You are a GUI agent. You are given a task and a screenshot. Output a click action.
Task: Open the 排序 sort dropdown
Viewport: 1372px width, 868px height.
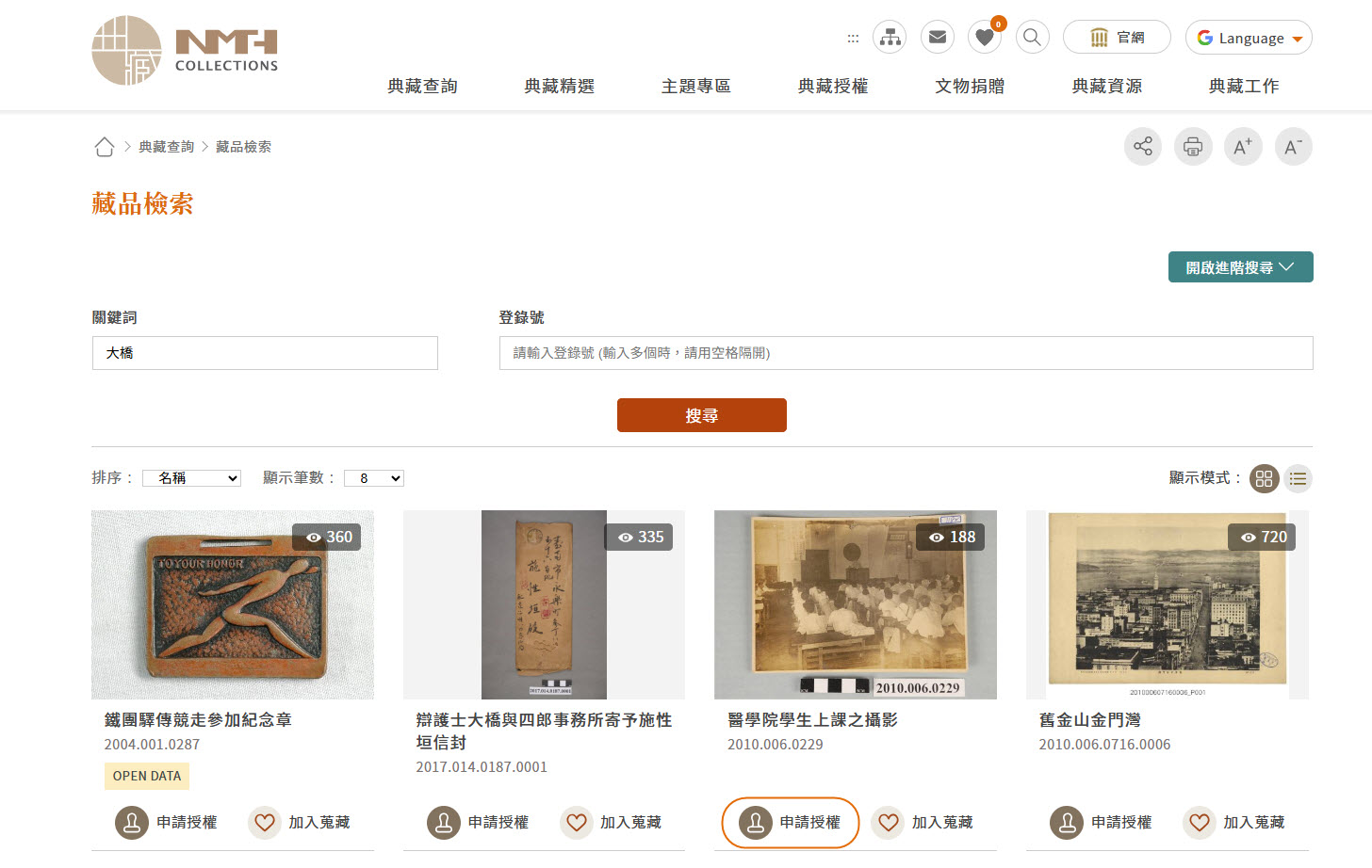pos(191,478)
